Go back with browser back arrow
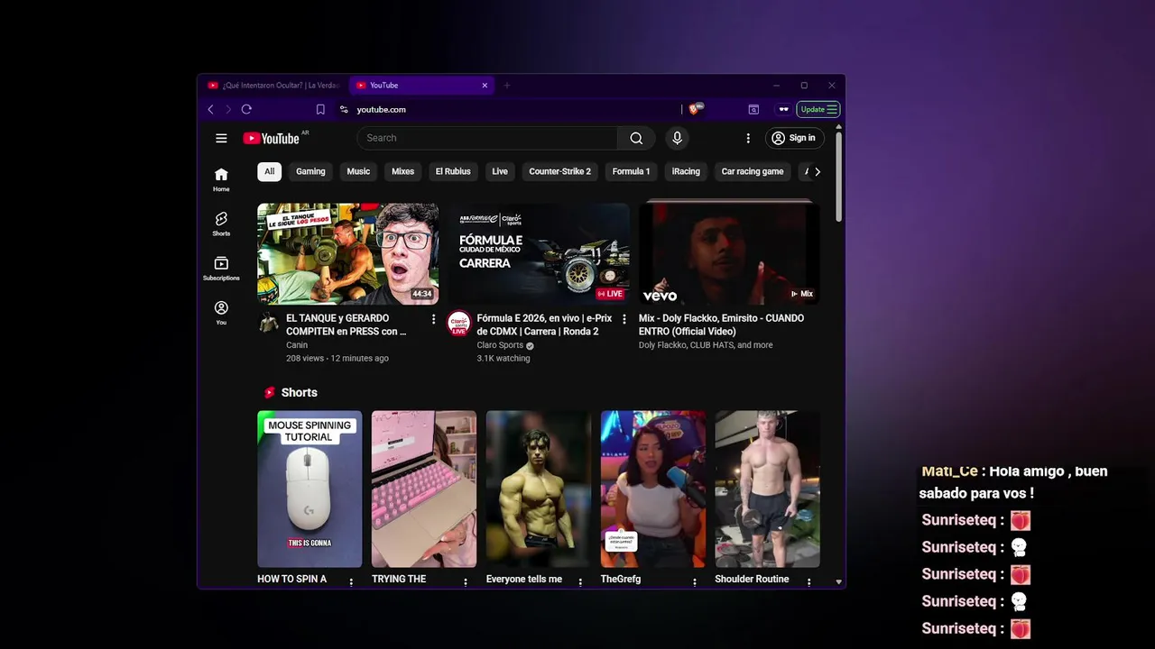The width and height of the screenshot is (1155, 649). pos(211,109)
